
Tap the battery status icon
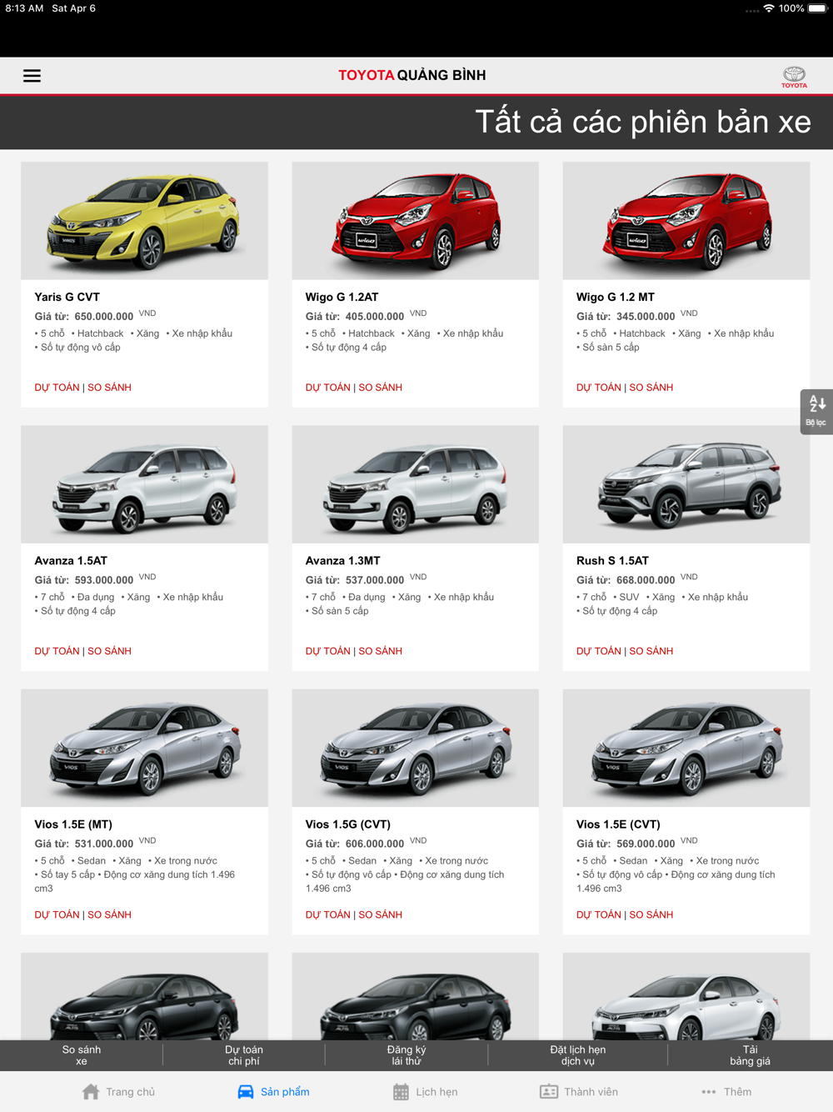pos(817,8)
